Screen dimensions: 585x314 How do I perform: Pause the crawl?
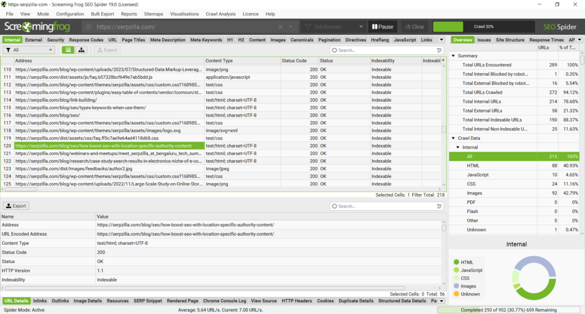pyautogui.click(x=382, y=27)
